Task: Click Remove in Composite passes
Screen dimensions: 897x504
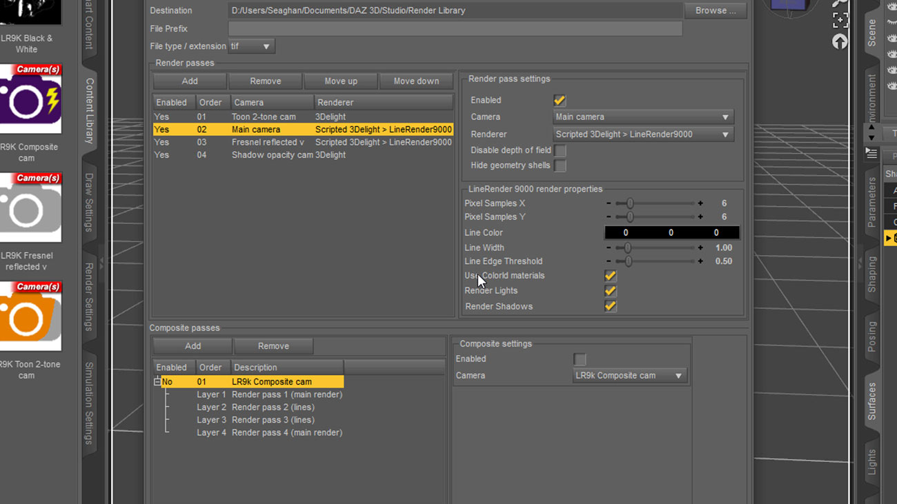Action: tap(273, 346)
